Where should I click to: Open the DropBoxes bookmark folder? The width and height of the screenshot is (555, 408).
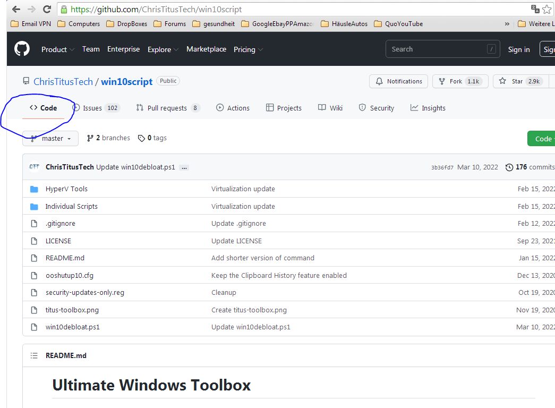coord(127,24)
